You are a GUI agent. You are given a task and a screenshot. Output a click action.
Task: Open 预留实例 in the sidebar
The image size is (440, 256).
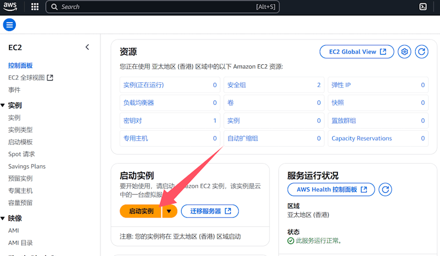point(20,178)
